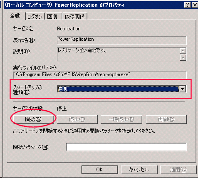198x178 pixels.
Task: Open the 依存関係 tab
Action: [74, 17]
